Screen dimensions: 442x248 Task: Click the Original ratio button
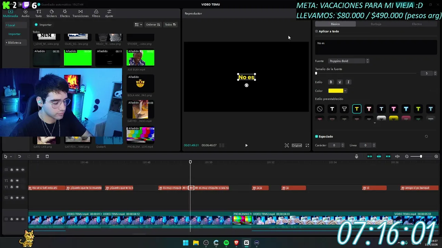coord(297,145)
